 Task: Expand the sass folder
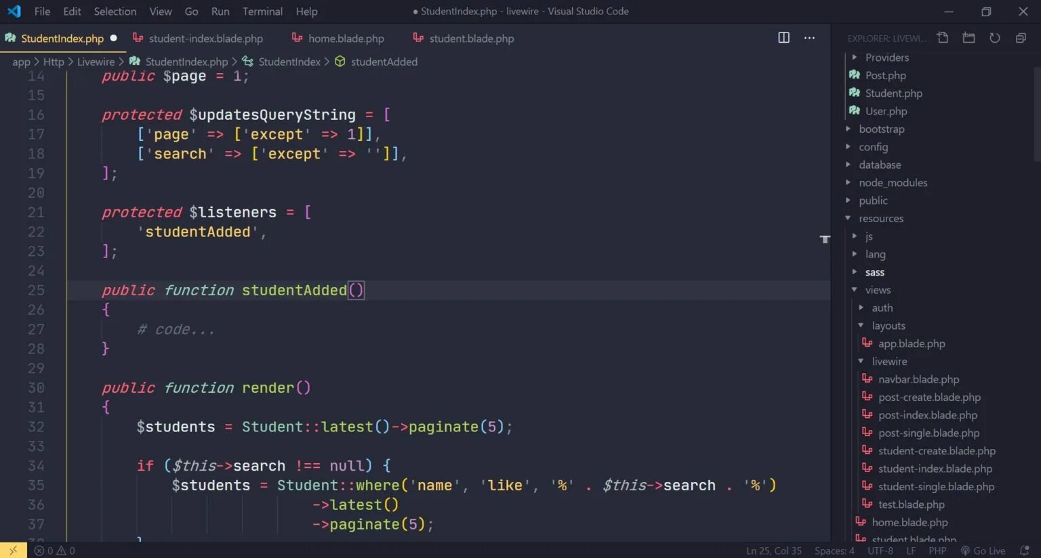click(874, 272)
